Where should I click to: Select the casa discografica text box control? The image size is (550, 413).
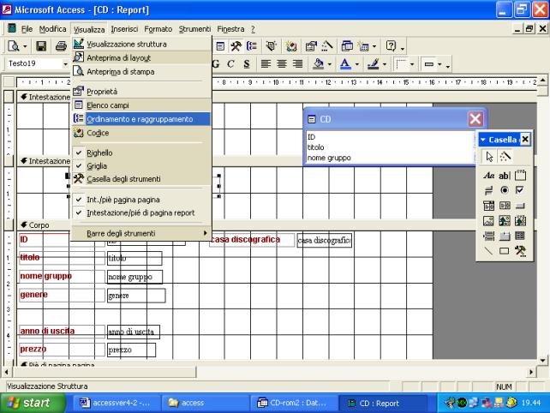[x=325, y=241]
